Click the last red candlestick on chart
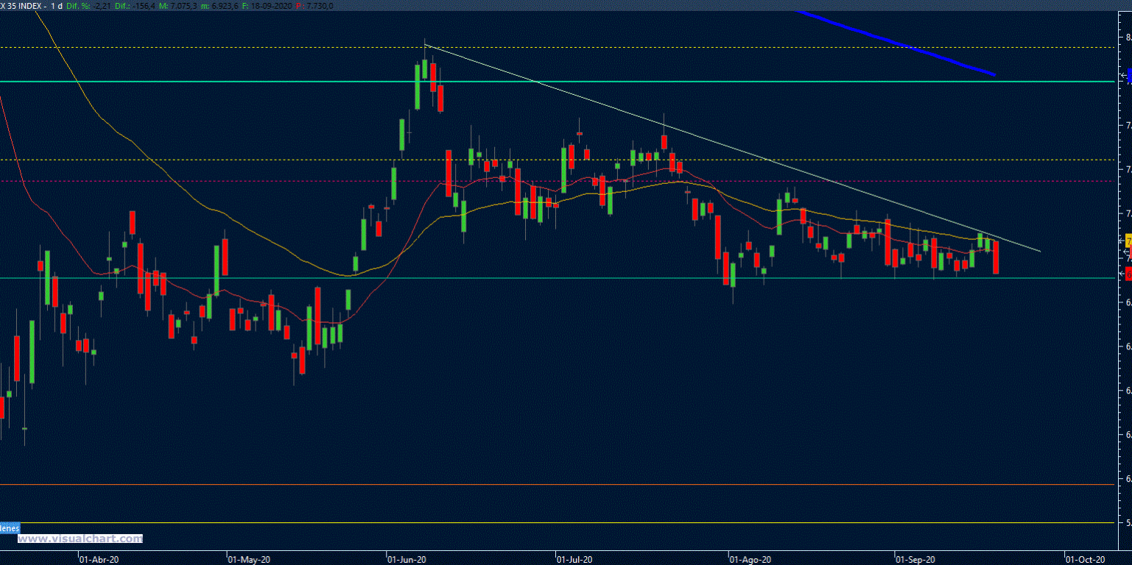Screen dimensions: 1132x565 click(996, 257)
